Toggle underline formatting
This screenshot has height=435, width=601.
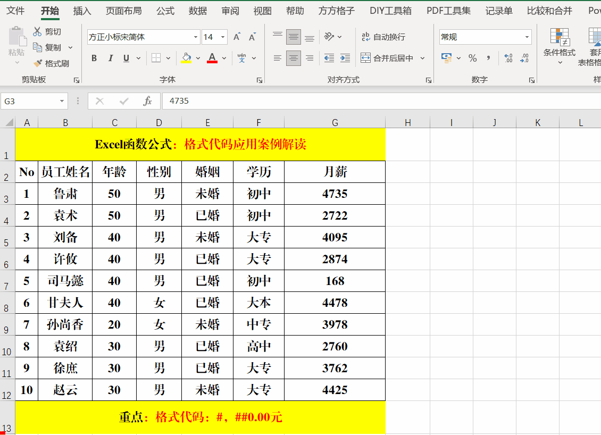[x=126, y=58]
